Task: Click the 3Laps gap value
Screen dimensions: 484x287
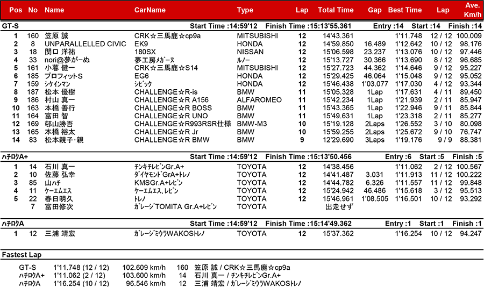Action: (375, 140)
